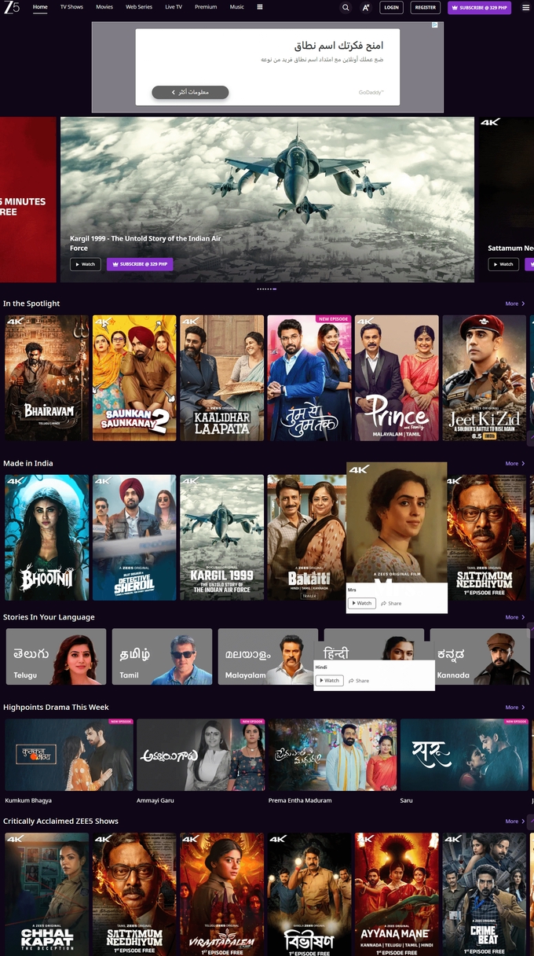Open The Bhootnii poster
This screenshot has height=956, width=534.
pyautogui.click(x=47, y=538)
